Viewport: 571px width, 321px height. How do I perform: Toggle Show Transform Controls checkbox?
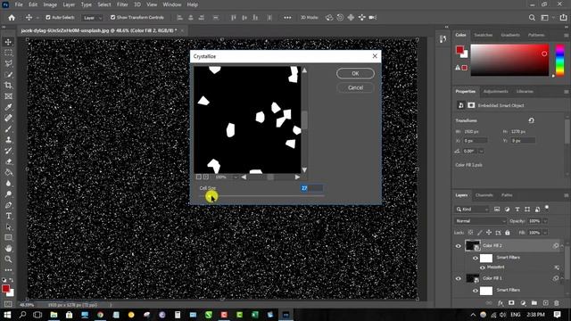coord(113,18)
